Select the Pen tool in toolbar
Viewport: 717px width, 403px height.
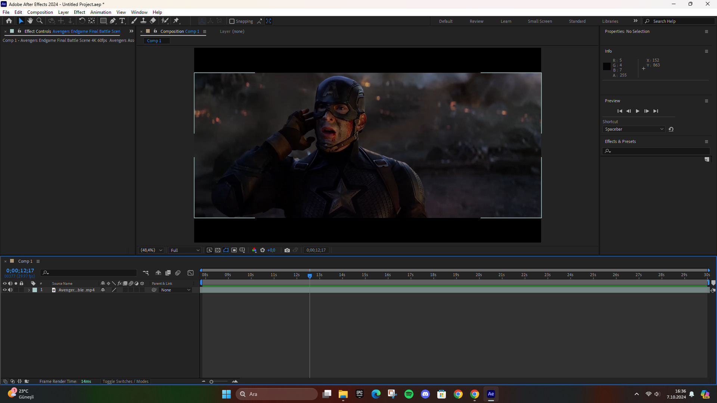(112, 21)
